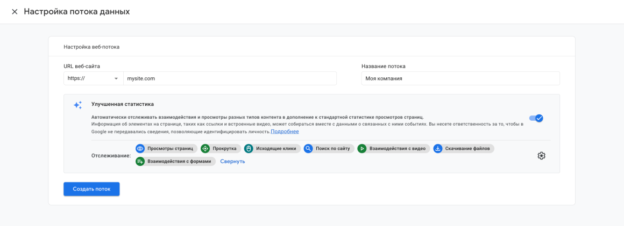This screenshot has width=624, height=226.
Task: Click the sparkle icon beside Улучшенная статистика
Action: point(78,105)
